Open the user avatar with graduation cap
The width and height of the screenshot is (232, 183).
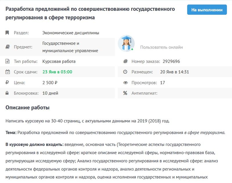coord(126,43)
